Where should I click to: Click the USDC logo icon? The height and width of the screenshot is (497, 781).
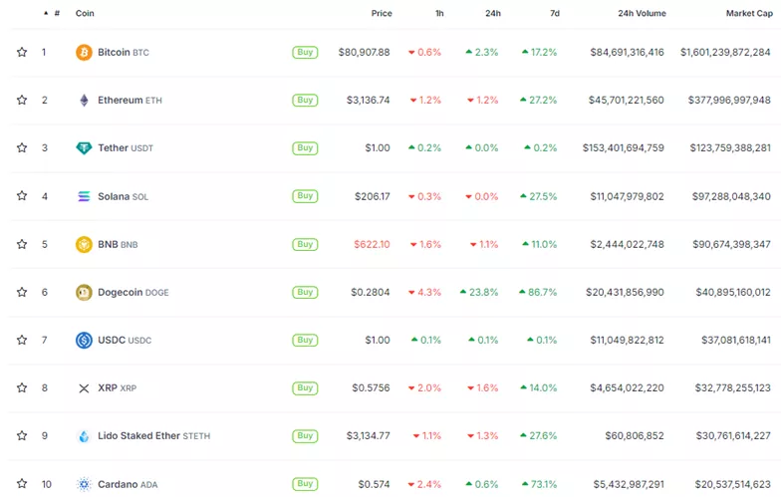click(x=84, y=341)
